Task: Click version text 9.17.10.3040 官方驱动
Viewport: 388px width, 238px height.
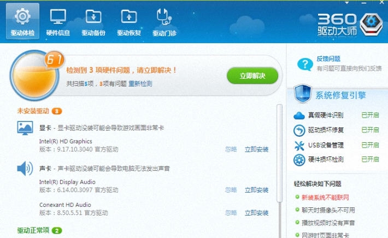Action: point(79,149)
